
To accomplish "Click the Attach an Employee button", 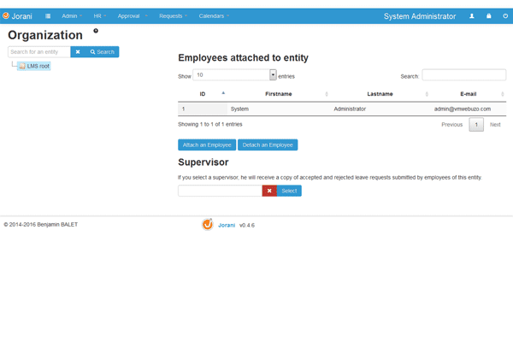I will tap(206, 144).
